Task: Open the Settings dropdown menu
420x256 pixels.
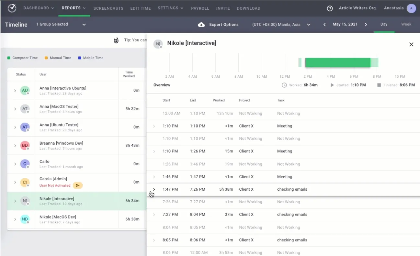Action: coord(171,8)
